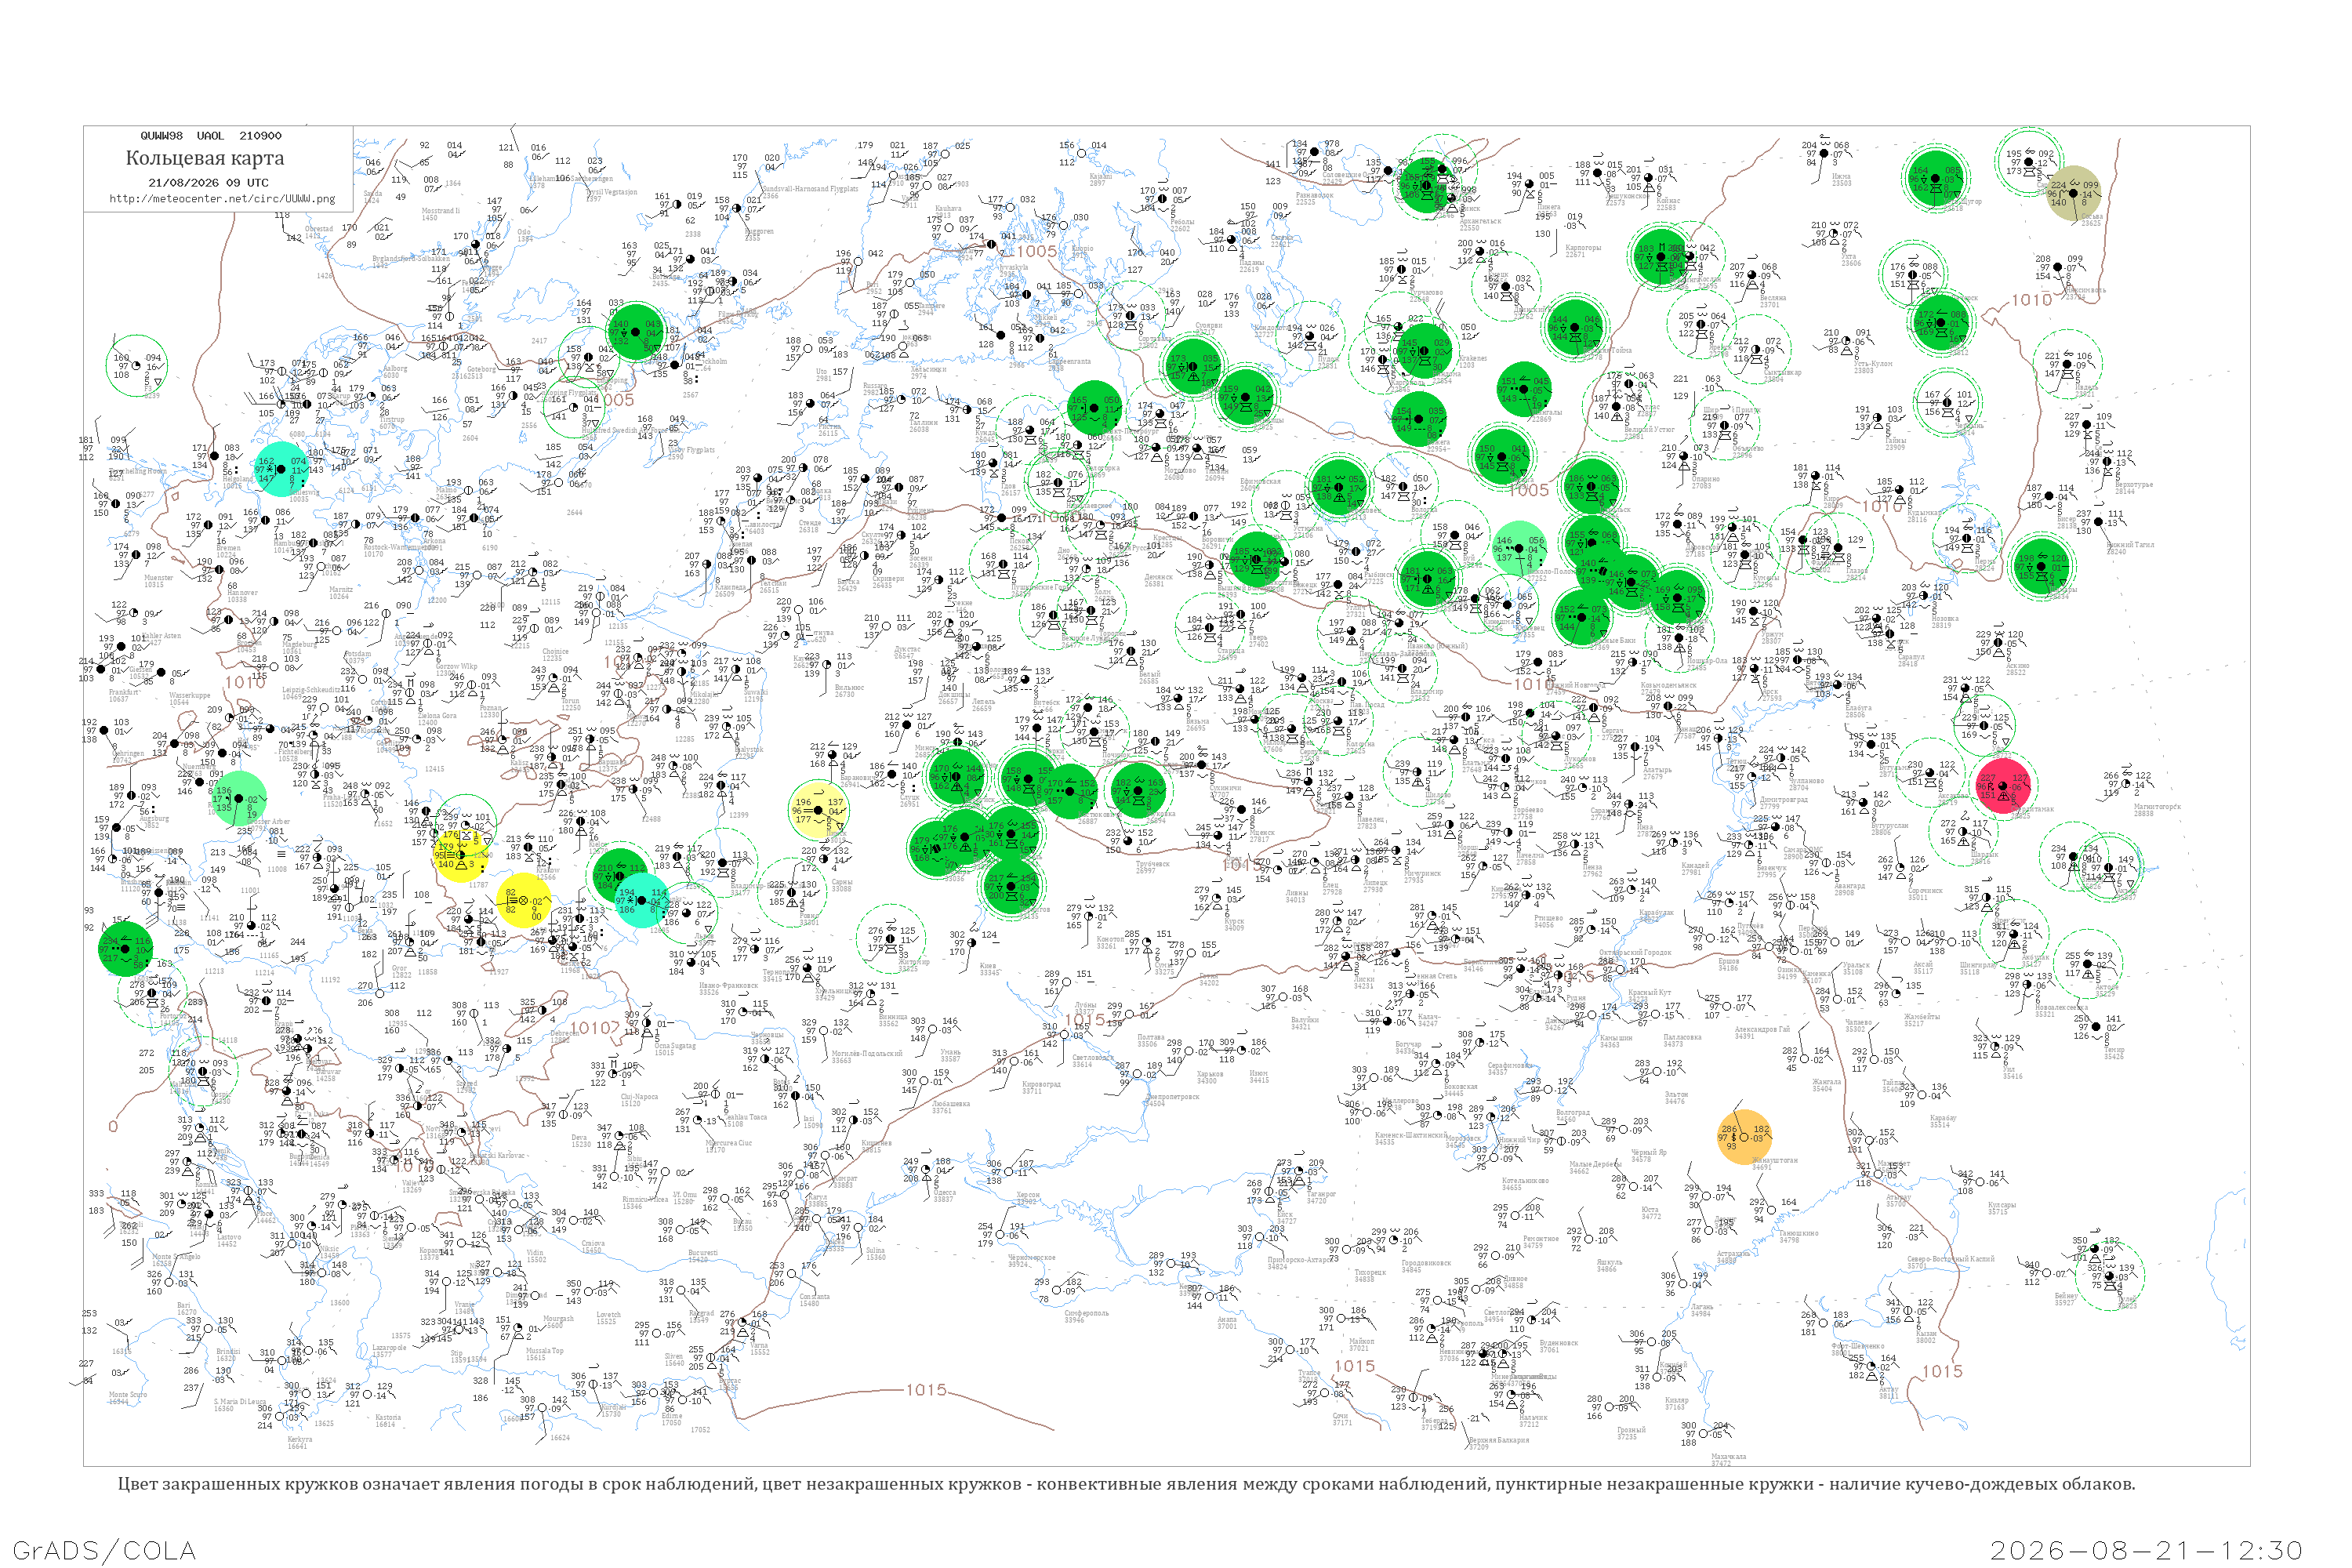The height and width of the screenshot is (1568, 2352).
Task: Select the orange weather circle at Жанауштоган
Action: click(1745, 1137)
